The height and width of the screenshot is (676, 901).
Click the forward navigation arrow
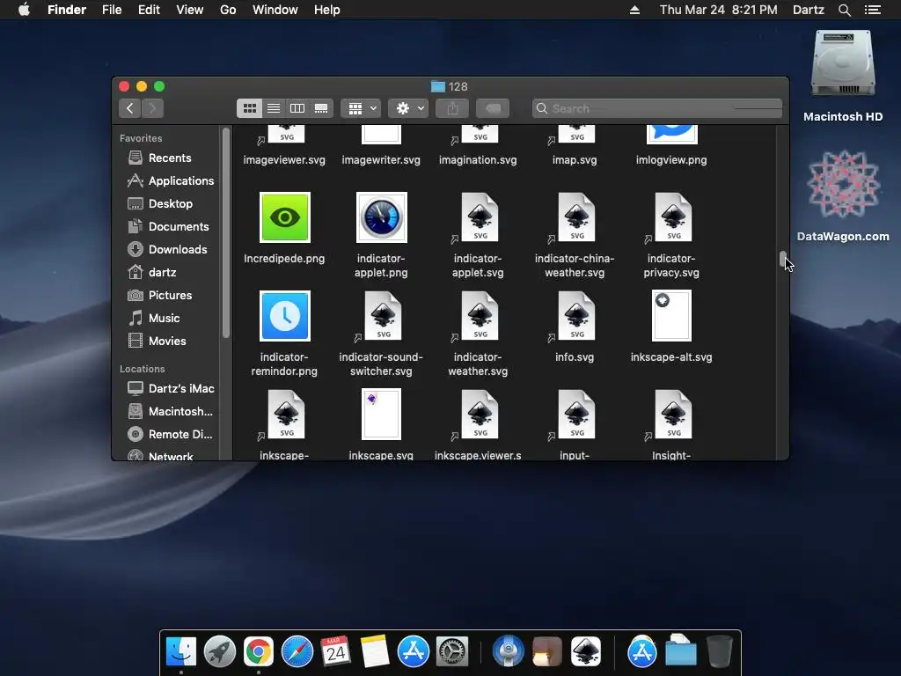[152, 108]
